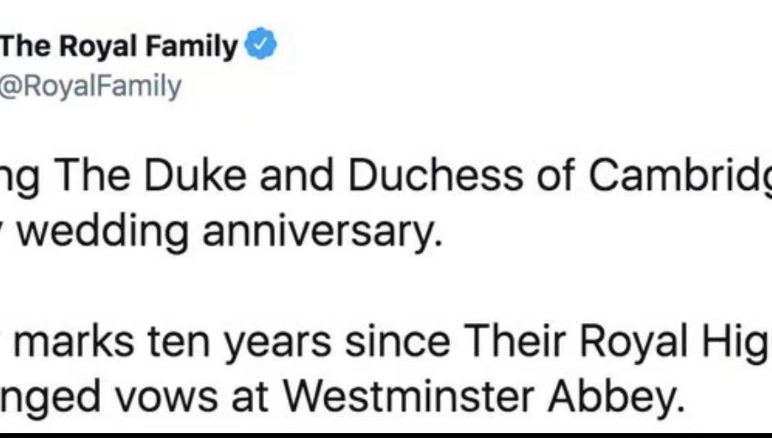The width and height of the screenshot is (772, 438).
Task: Click the blue verified checkmark badge
Action: (260, 47)
